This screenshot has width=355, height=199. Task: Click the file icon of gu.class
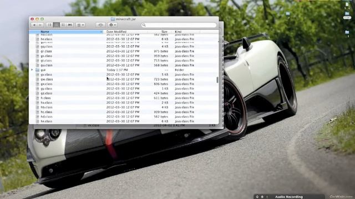pyautogui.click(x=37, y=65)
